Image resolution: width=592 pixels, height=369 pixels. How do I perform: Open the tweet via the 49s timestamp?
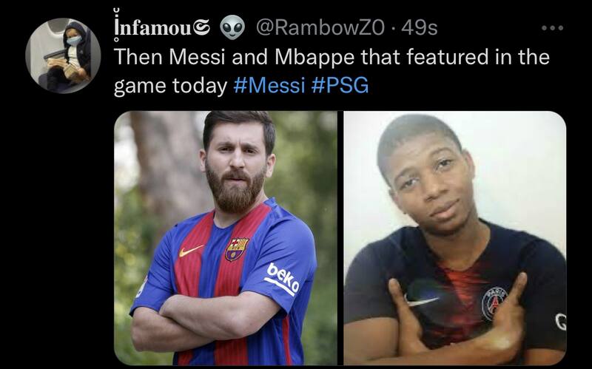420,27
